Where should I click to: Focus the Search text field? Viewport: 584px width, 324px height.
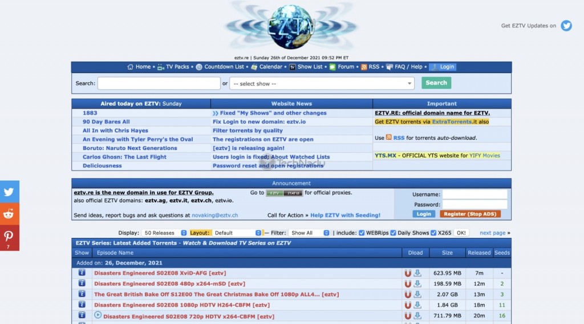point(159,83)
